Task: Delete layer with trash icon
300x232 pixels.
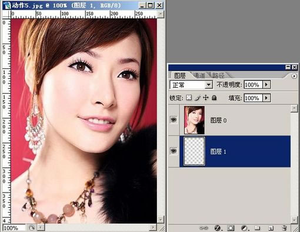Action: tap(284, 228)
